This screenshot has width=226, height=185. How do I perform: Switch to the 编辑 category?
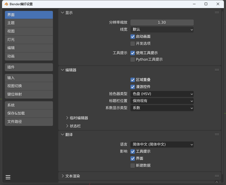pos(29,48)
